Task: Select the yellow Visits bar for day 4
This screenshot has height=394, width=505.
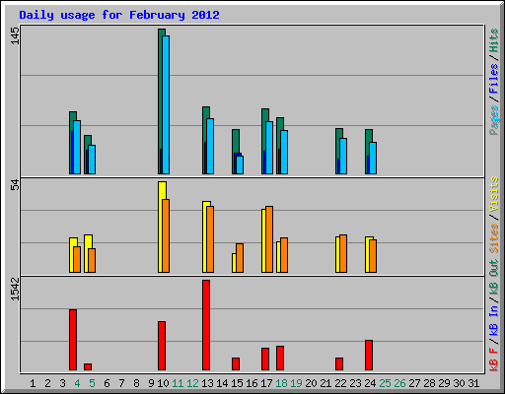Action: click(x=71, y=255)
